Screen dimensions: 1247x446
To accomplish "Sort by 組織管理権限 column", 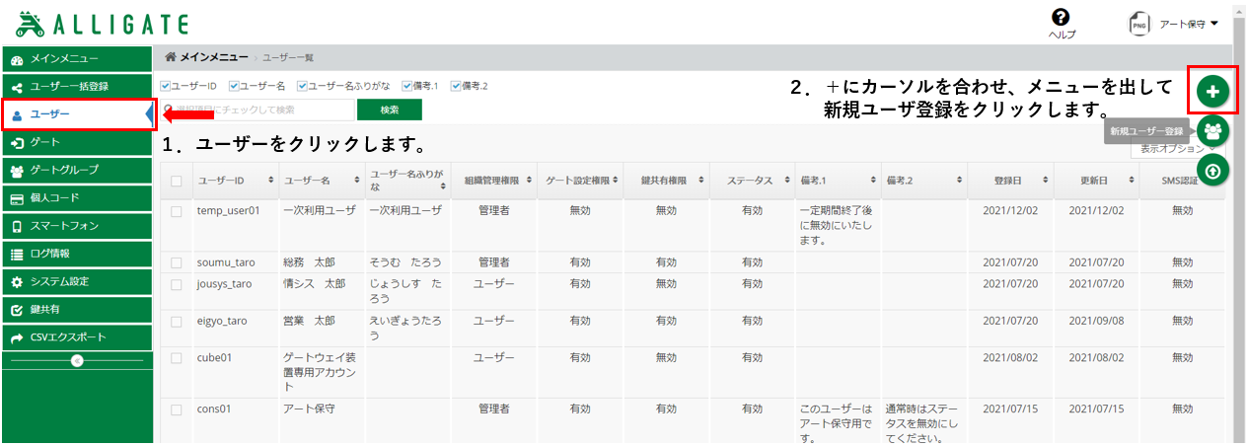I will [x=493, y=181].
